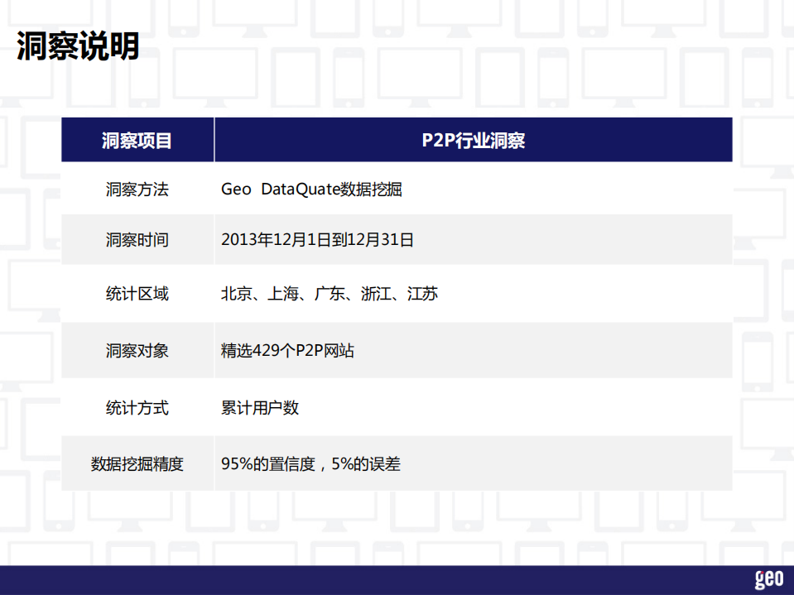Viewport: 794px width, 595px height.
Task: Select the 洞察方法 row label
Action: pos(137,190)
